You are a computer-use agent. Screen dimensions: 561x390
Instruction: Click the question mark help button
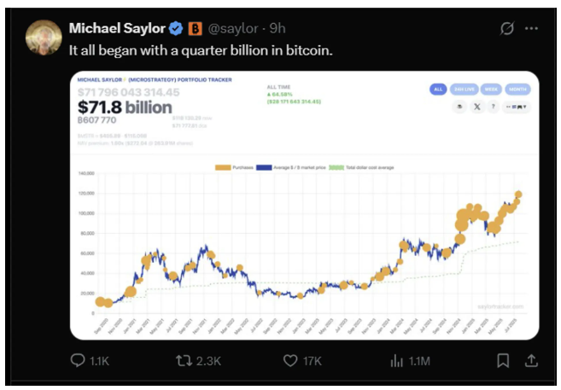(494, 107)
